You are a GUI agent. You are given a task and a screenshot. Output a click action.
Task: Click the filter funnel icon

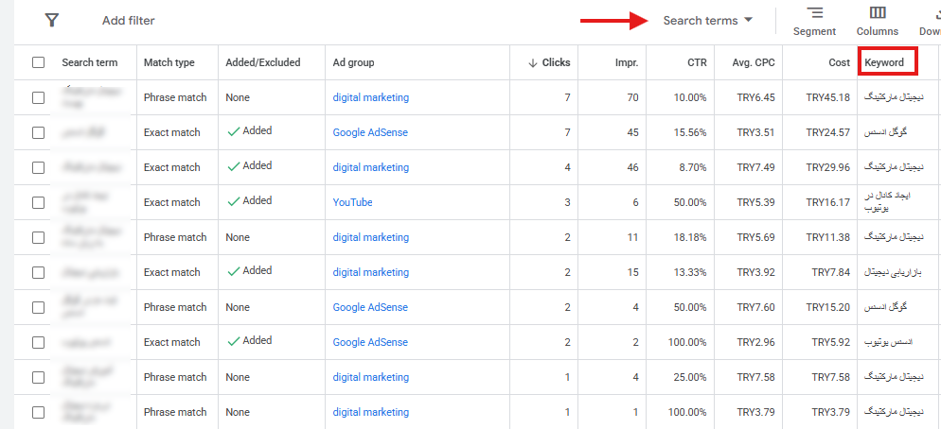(x=52, y=21)
